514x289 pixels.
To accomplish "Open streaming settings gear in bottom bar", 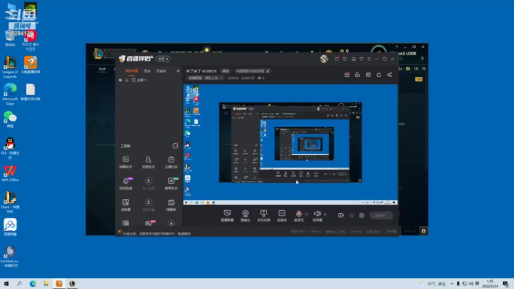I will coord(362,215).
